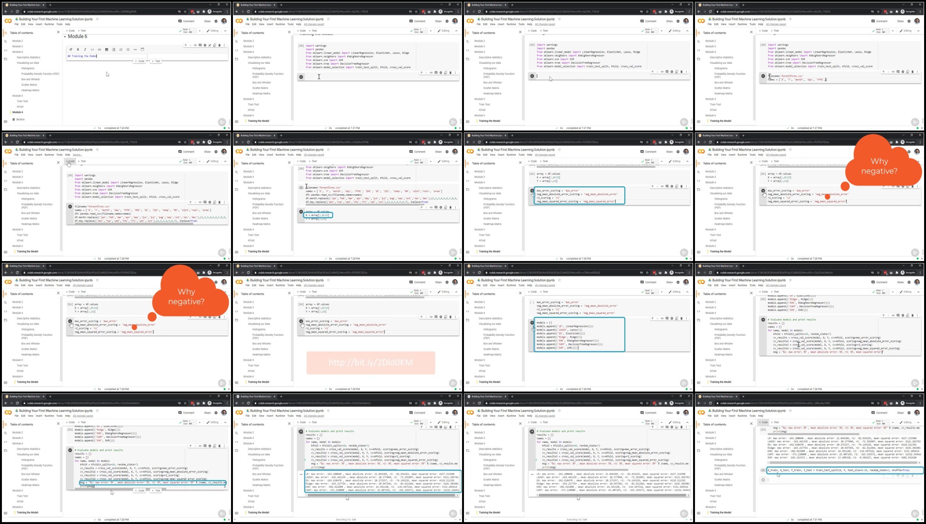Screen dimensions: 926x524
Task: Click the highlighted X = array[:,0:12] line
Action: (x=318, y=215)
